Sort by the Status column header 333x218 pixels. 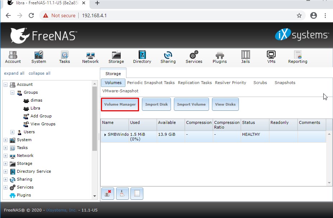pyautogui.click(x=255, y=125)
